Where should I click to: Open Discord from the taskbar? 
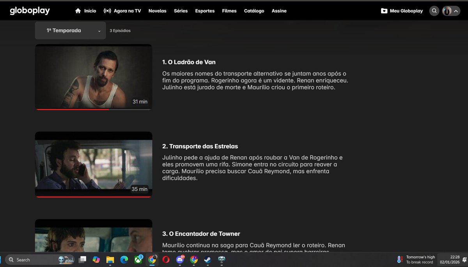click(180, 260)
